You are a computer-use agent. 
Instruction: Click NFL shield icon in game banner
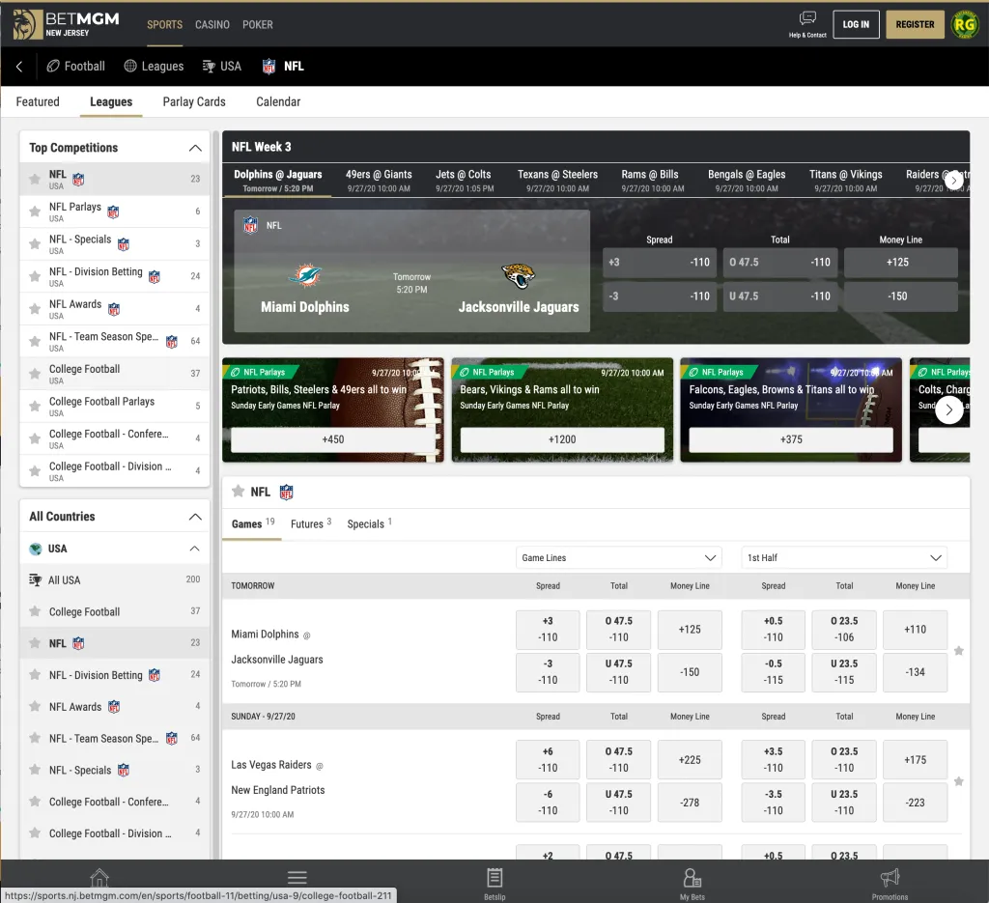[250, 225]
